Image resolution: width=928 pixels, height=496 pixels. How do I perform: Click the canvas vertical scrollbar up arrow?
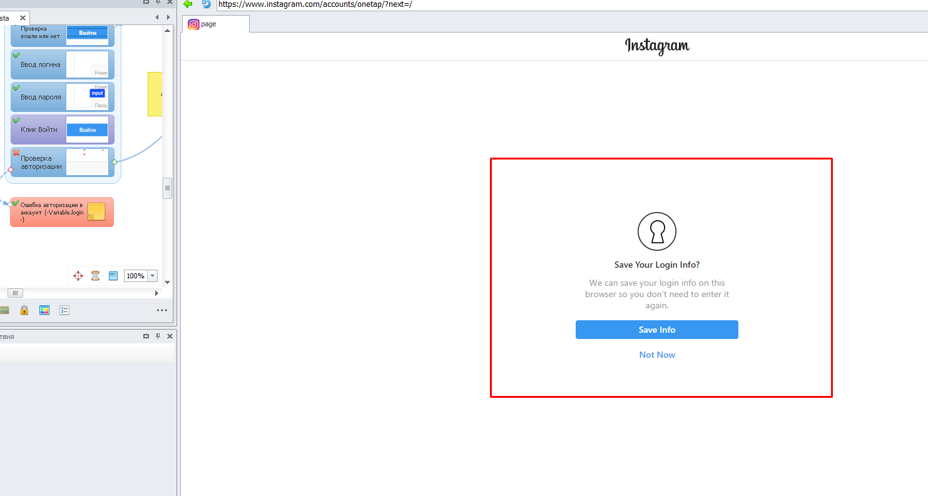click(167, 29)
